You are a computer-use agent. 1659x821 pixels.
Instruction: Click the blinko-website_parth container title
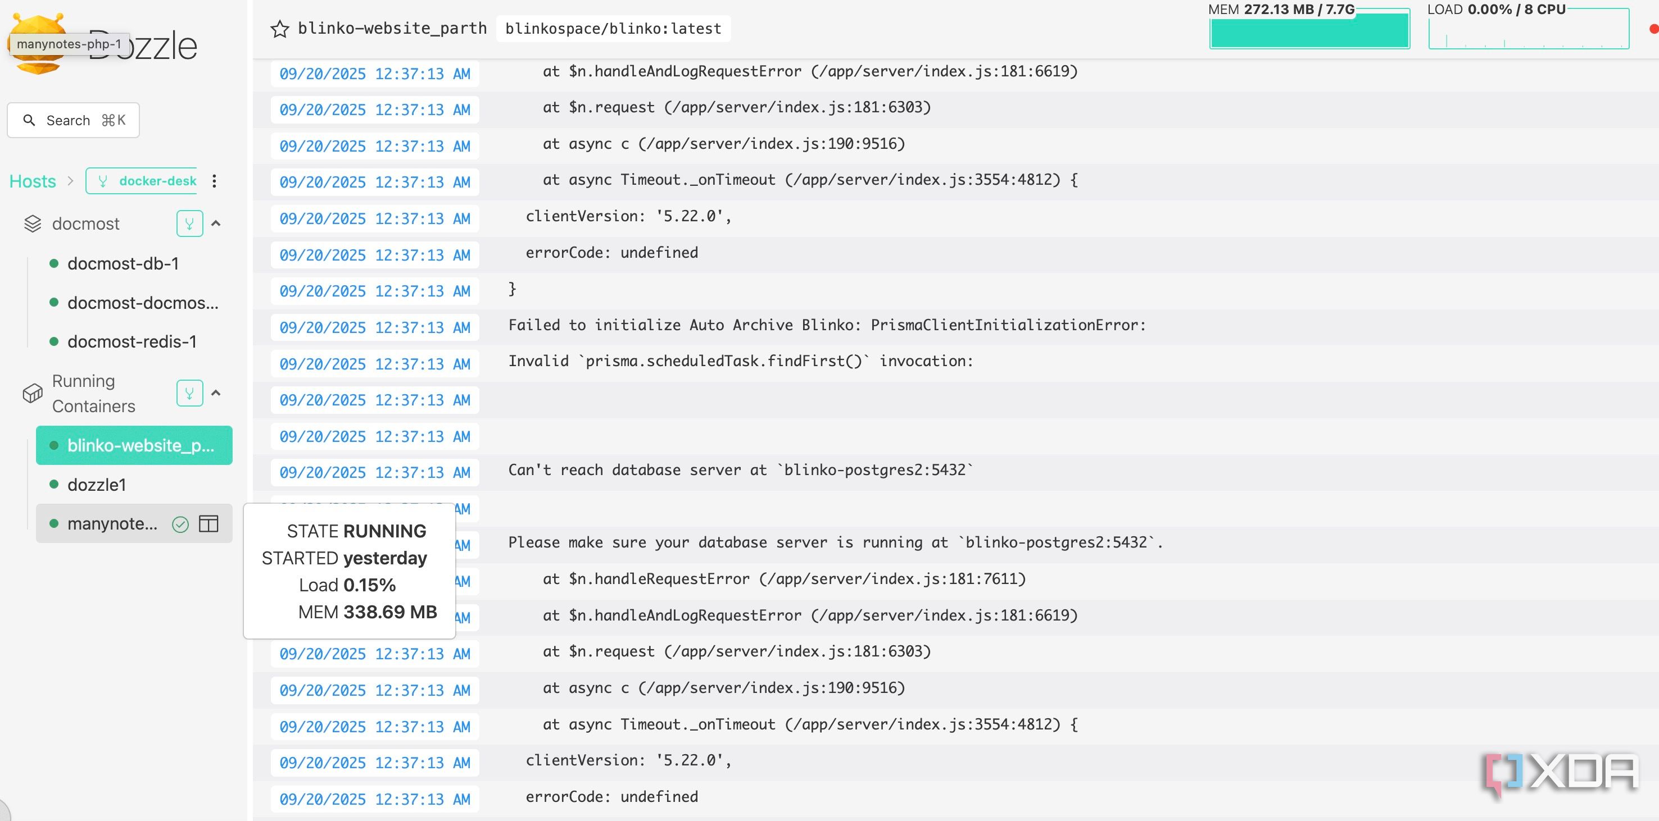(392, 29)
